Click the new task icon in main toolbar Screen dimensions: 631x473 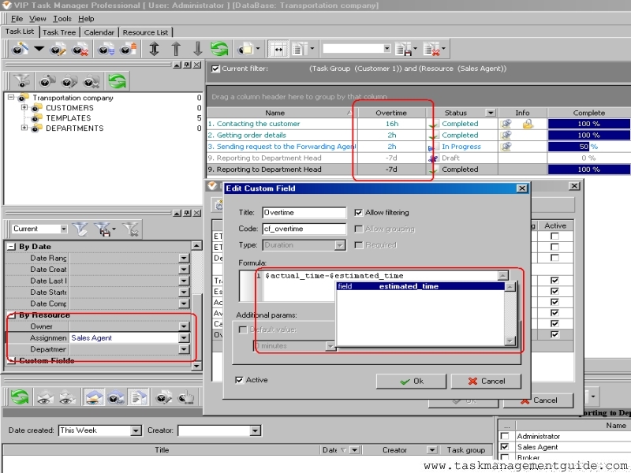19,49
